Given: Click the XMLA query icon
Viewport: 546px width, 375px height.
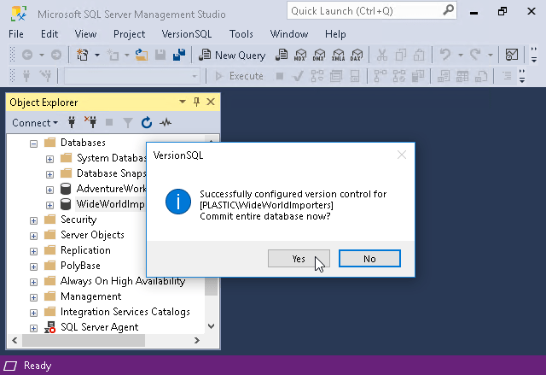Looking at the screenshot, I should (x=338, y=55).
